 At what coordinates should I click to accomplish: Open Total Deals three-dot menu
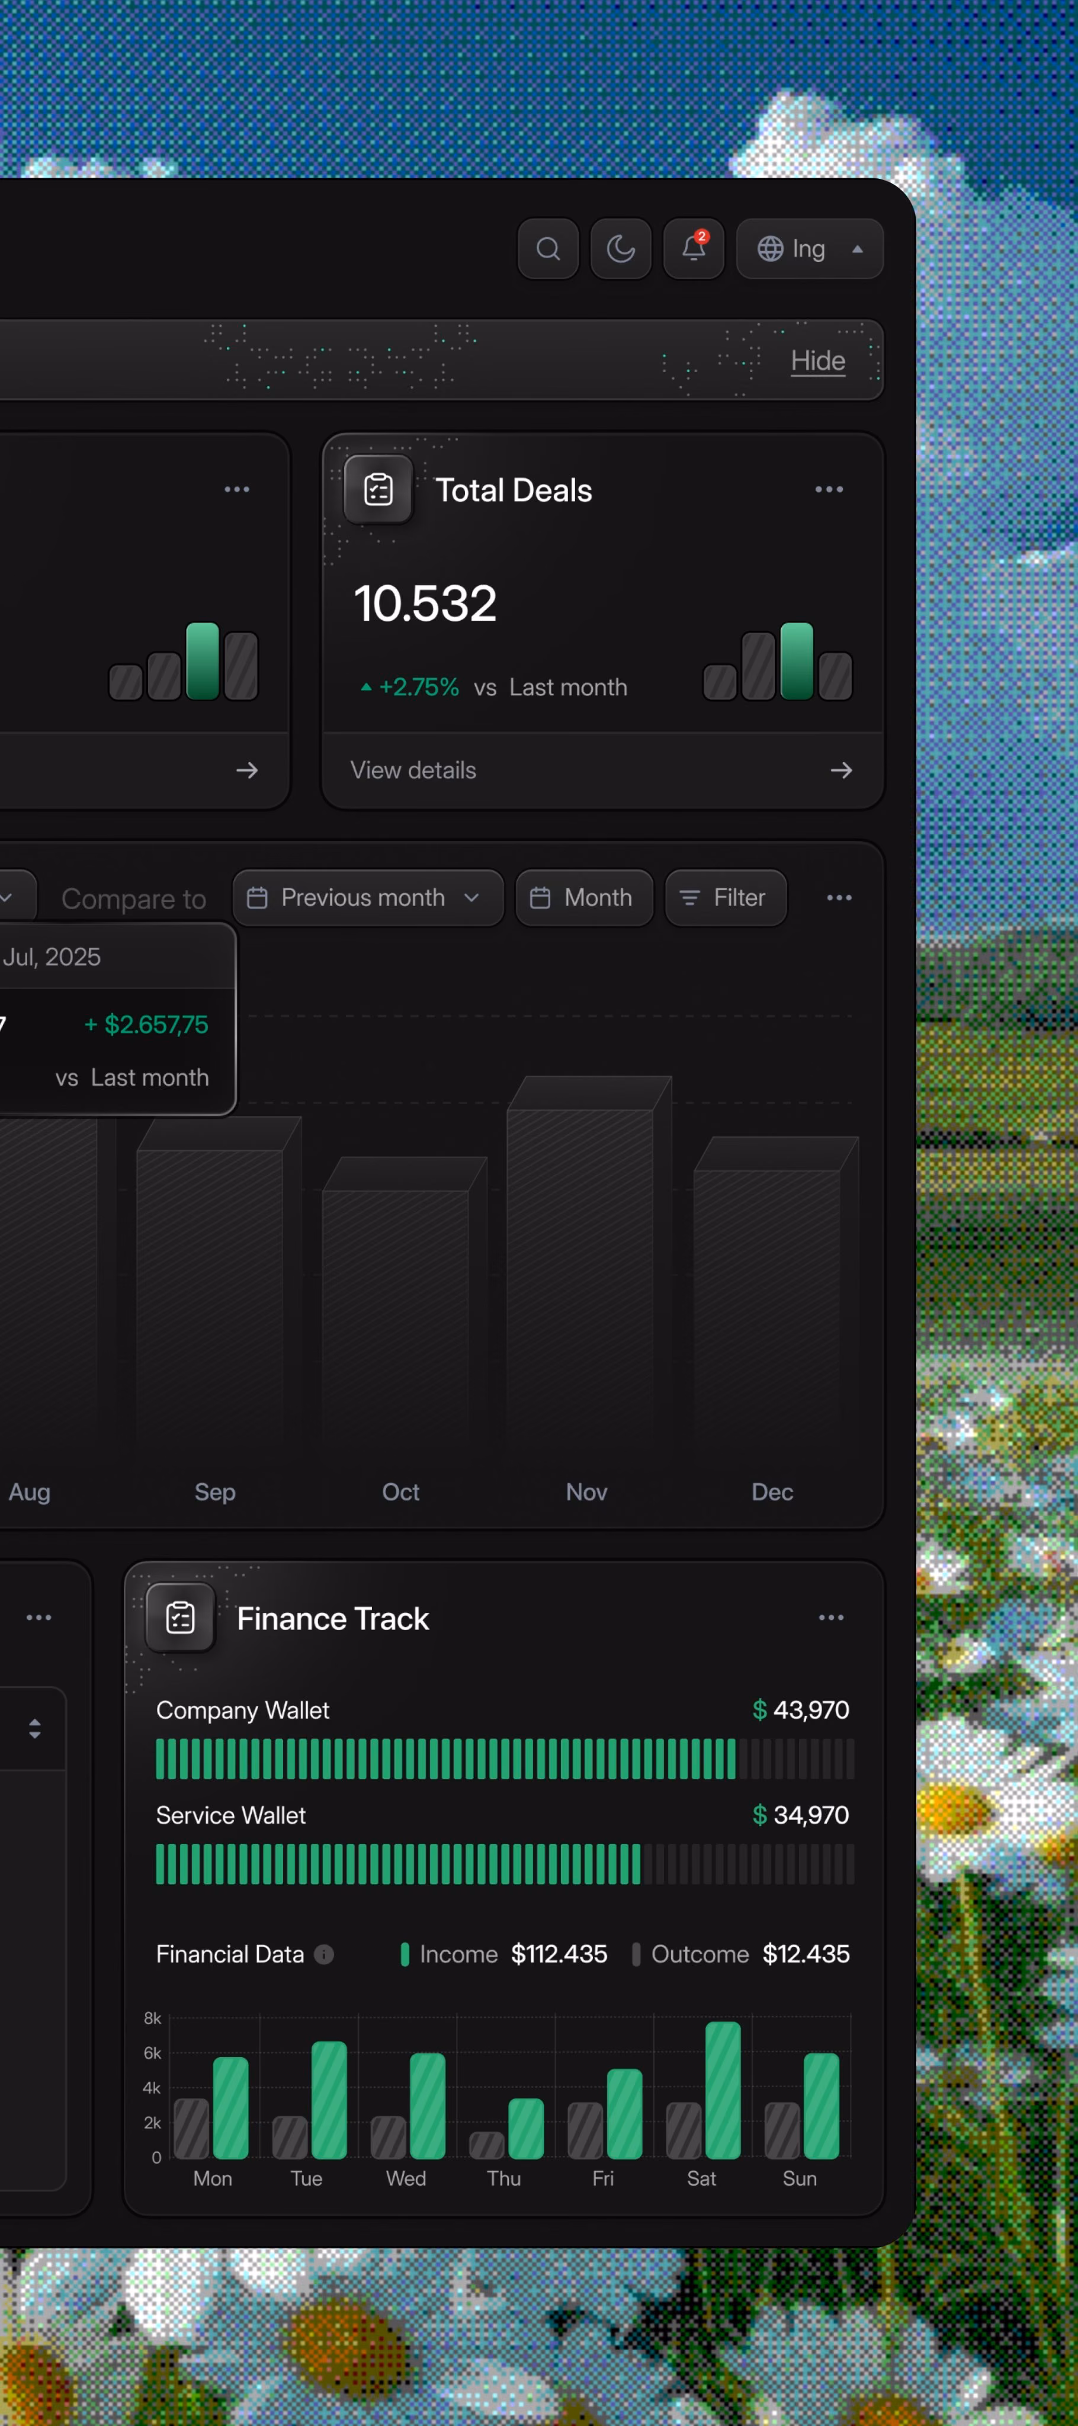(x=829, y=490)
